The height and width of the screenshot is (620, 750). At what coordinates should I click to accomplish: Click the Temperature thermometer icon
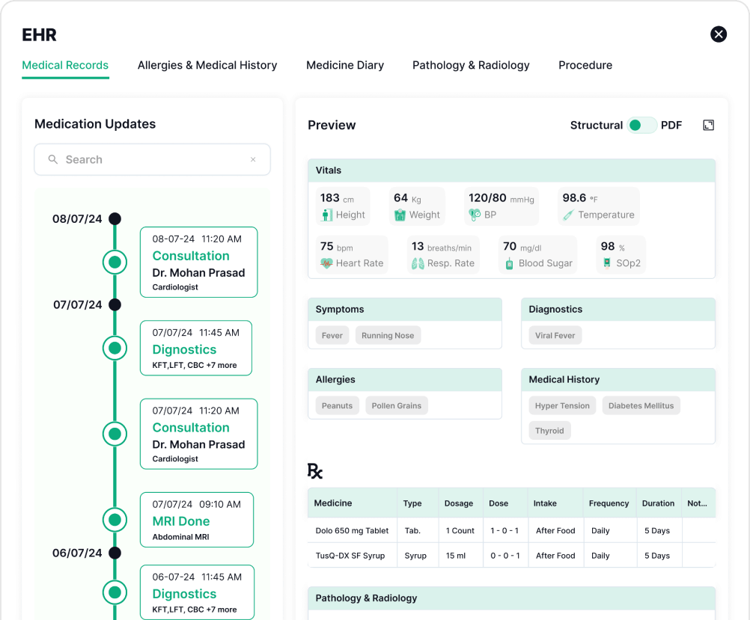[x=569, y=215]
